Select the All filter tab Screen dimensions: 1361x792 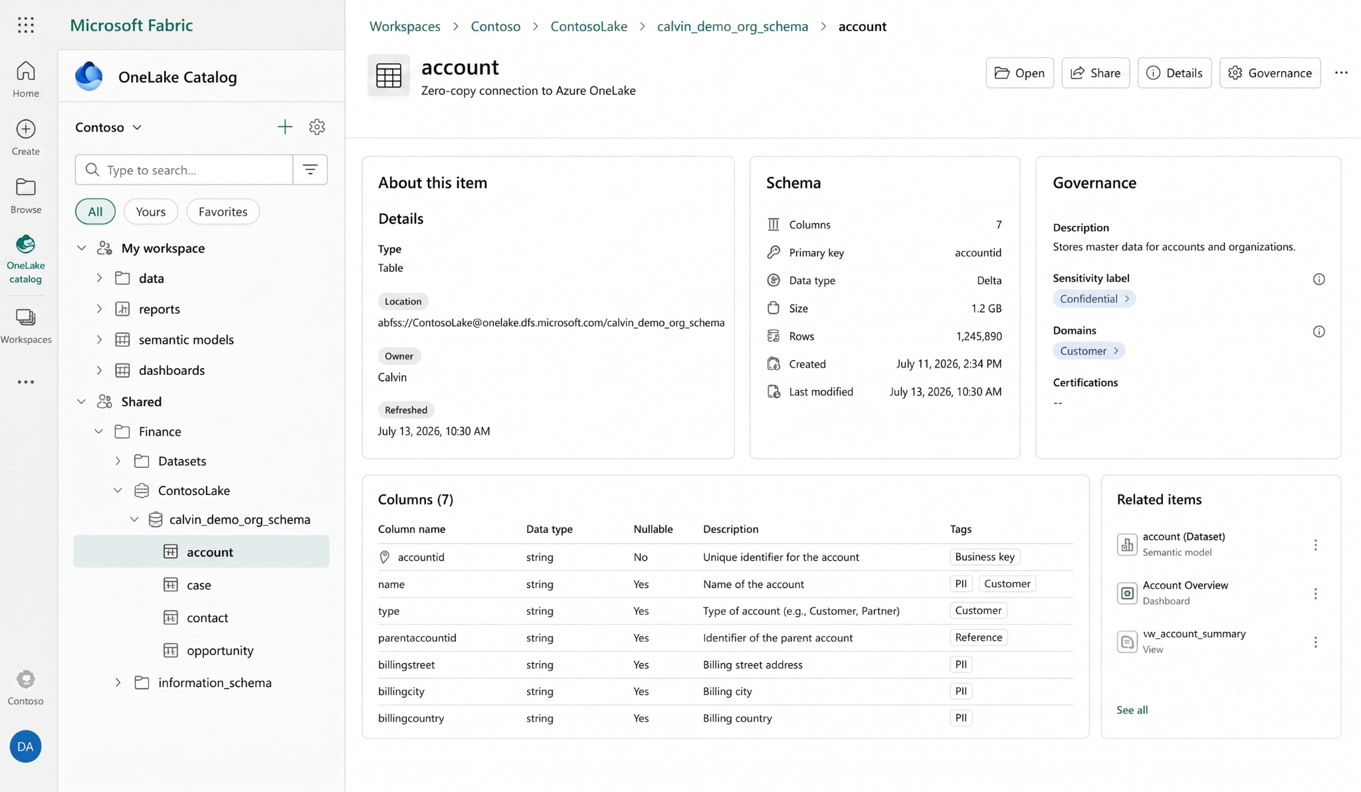[x=95, y=211]
